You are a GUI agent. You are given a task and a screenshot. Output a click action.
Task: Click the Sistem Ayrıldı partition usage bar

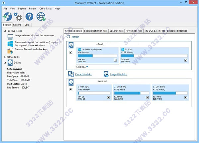(97, 56)
